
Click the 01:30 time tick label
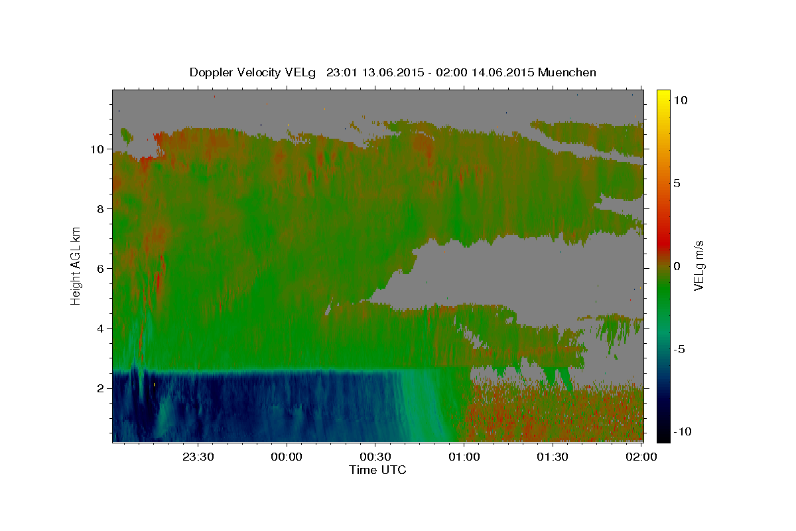coord(553,457)
